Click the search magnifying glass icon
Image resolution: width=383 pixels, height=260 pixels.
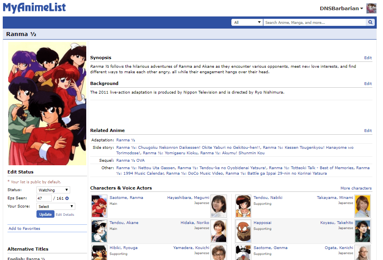click(370, 22)
